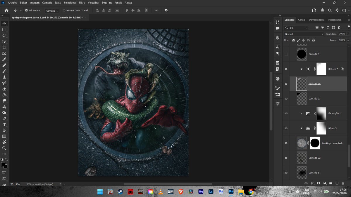Viewport: 351px width, 197px height.
Task: Select the Eyedropper tool
Action: click(x=4, y=59)
